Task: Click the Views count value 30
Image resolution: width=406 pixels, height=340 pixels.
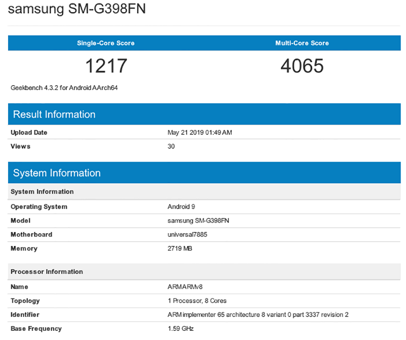Action: pos(171,147)
